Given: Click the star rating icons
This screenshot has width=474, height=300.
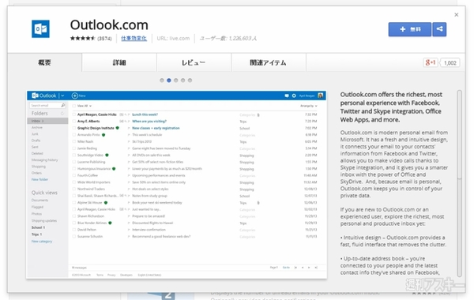Looking at the screenshot, I should [x=82, y=39].
